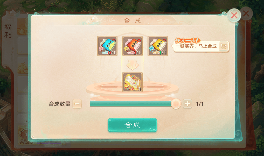The width and height of the screenshot is (264, 156).
Task: Select the blue scroll material item
Action: pos(107,46)
